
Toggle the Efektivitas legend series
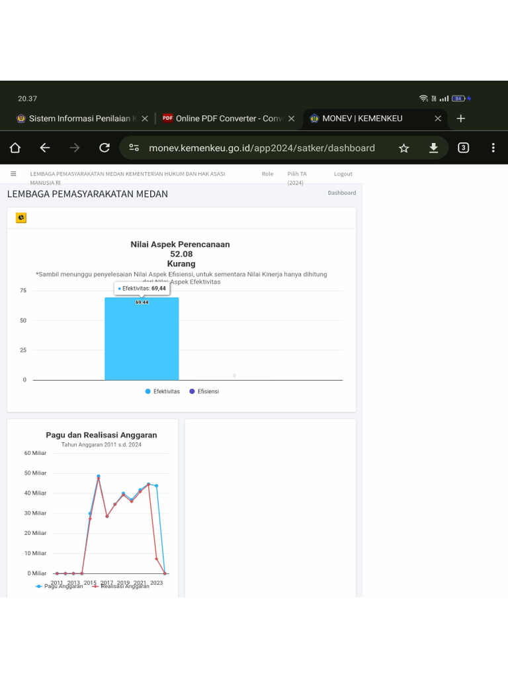pyautogui.click(x=163, y=391)
